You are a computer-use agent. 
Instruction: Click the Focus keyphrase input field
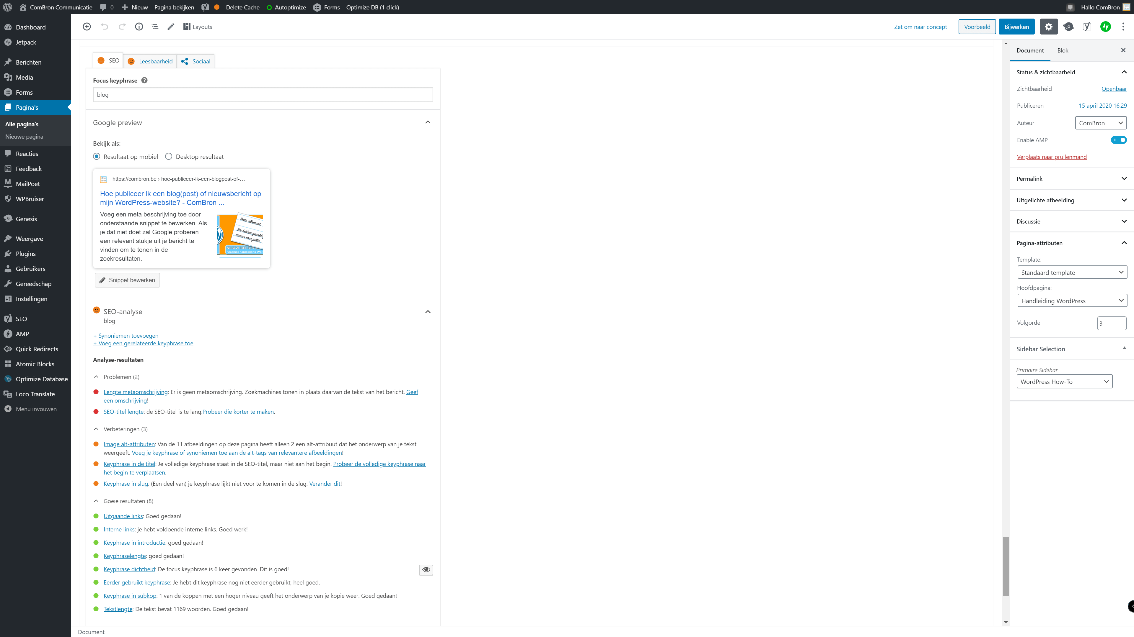point(263,94)
